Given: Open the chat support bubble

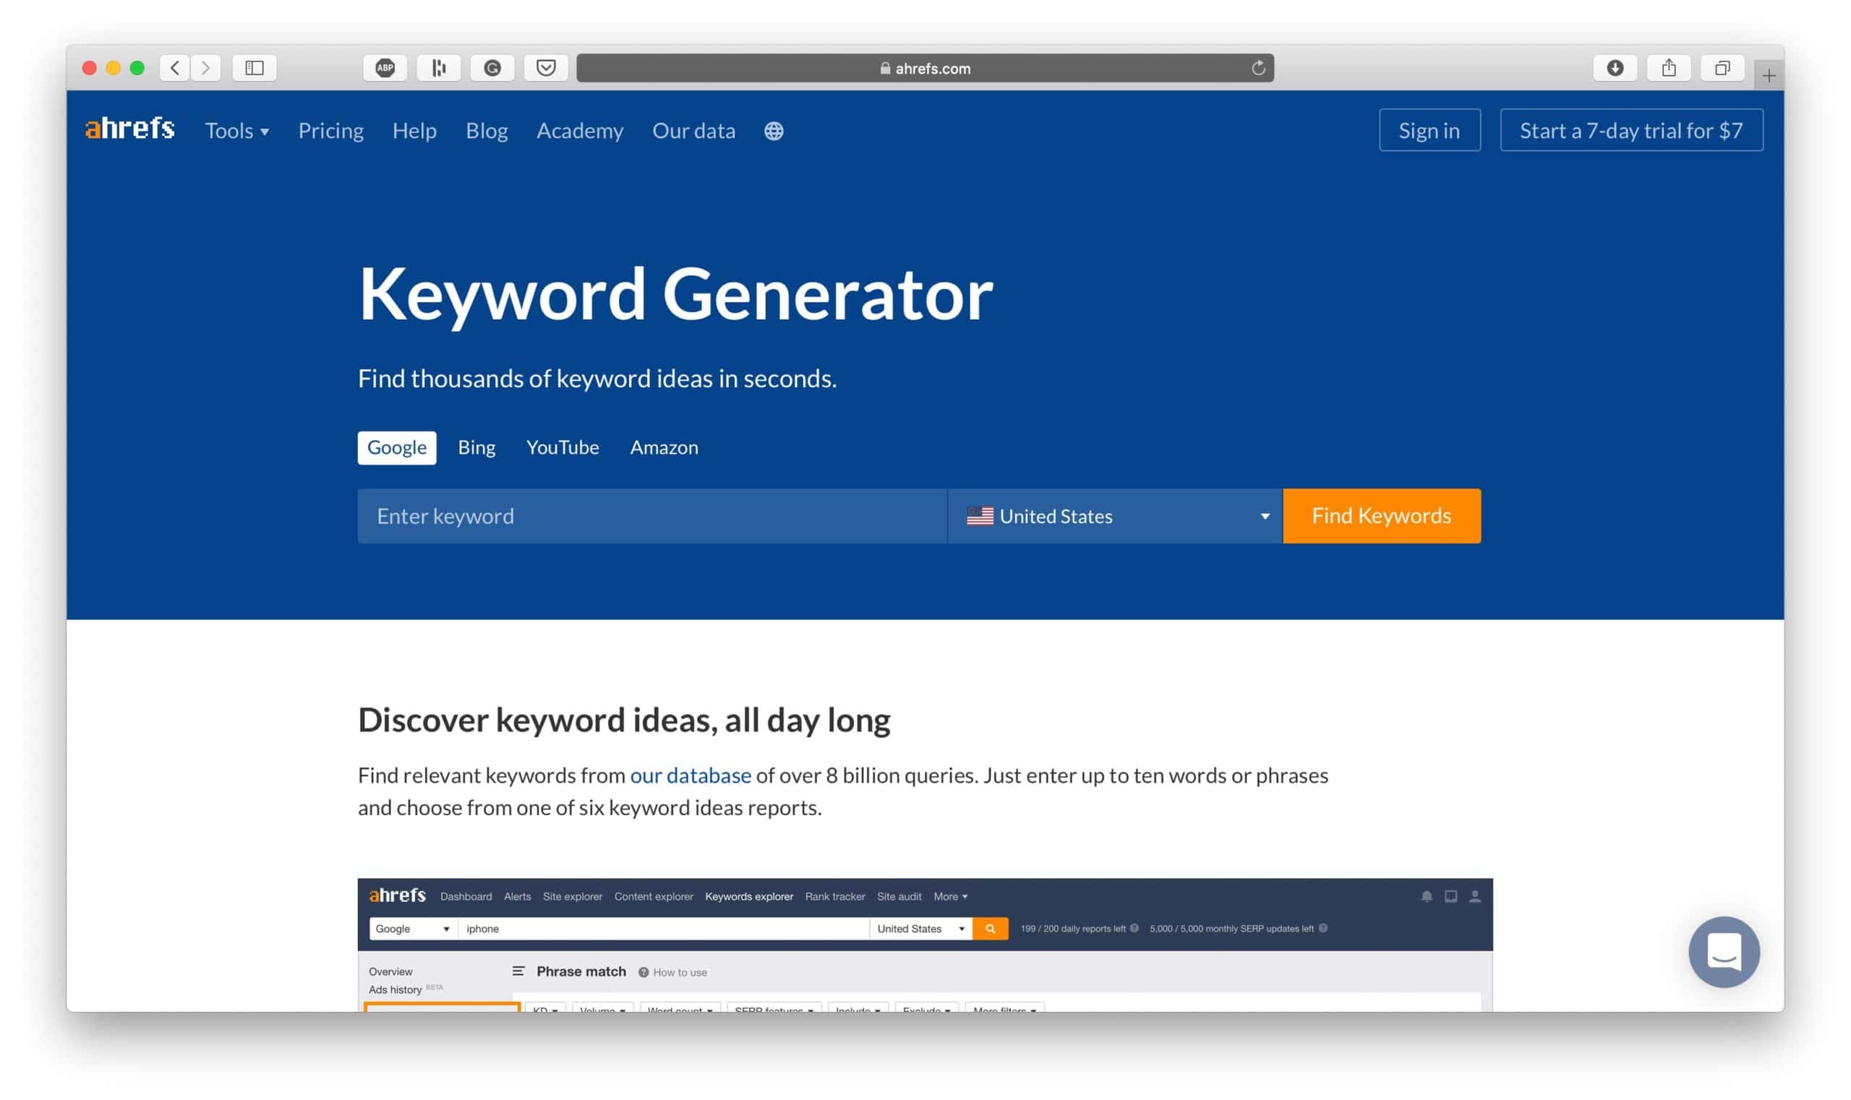Looking at the screenshot, I should coord(1724,952).
